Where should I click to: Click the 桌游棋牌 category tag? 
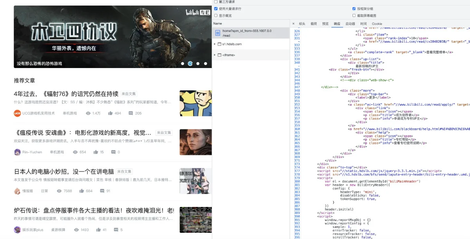[58, 230]
